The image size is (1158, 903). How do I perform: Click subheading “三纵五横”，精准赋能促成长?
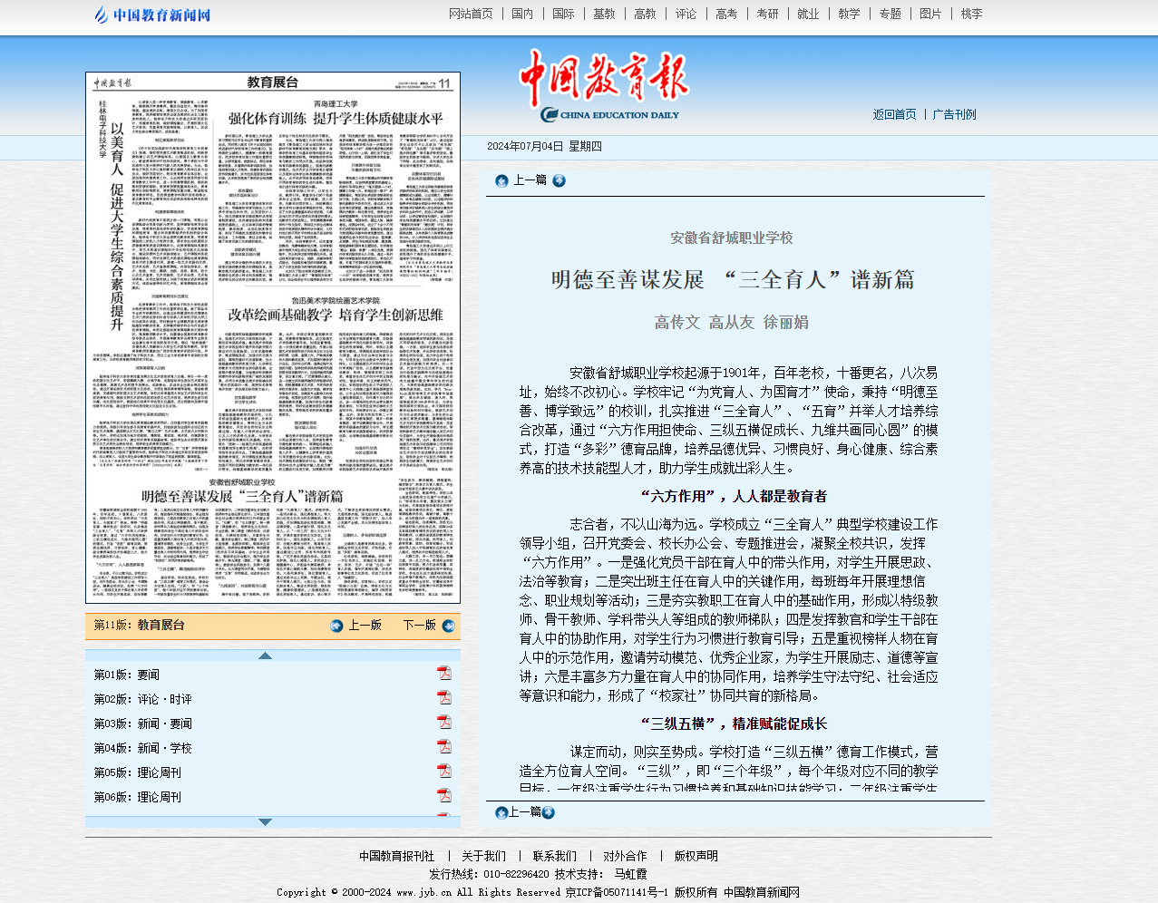[734, 723]
